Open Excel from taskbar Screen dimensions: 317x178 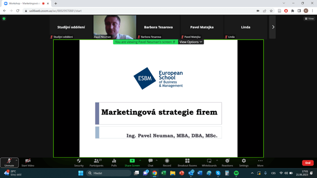pos(164,173)
